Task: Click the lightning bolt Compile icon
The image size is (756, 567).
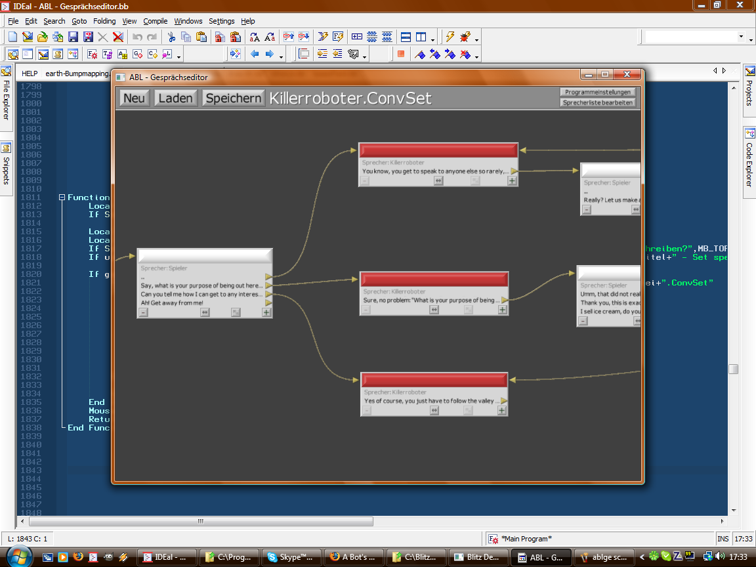Action: coord(450,37)
